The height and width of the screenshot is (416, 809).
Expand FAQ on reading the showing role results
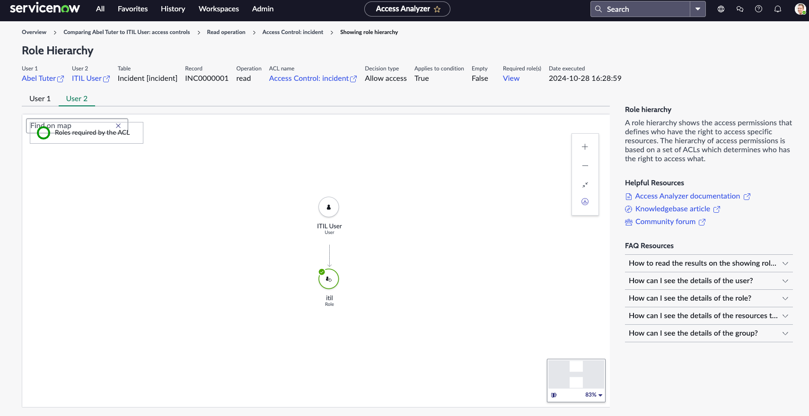pos(709,263)
